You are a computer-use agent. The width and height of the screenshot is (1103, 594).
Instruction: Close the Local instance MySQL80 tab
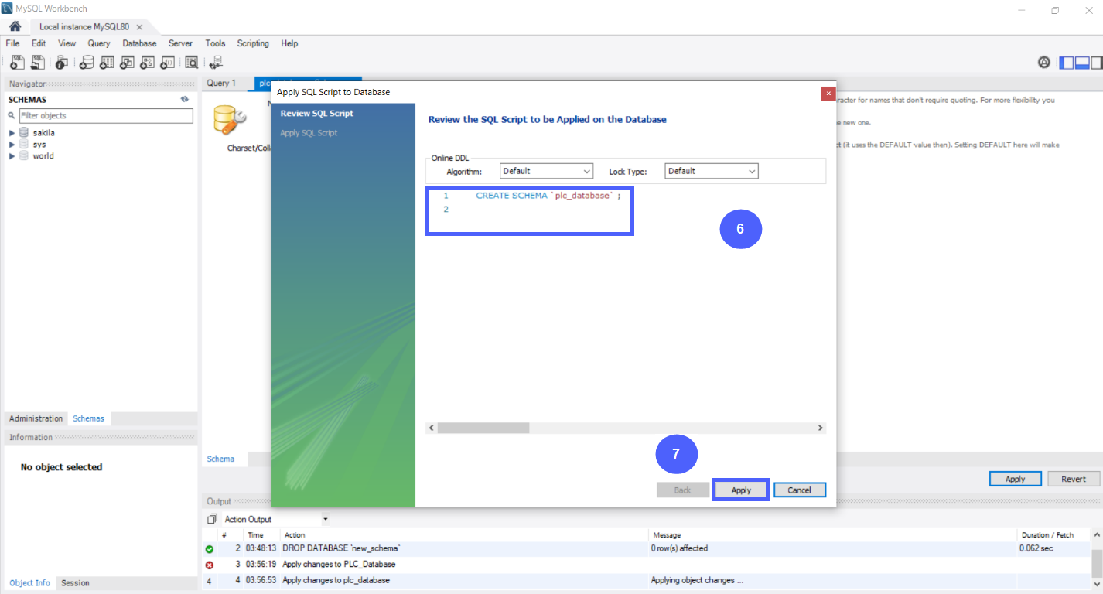click(x=139, y=26)
